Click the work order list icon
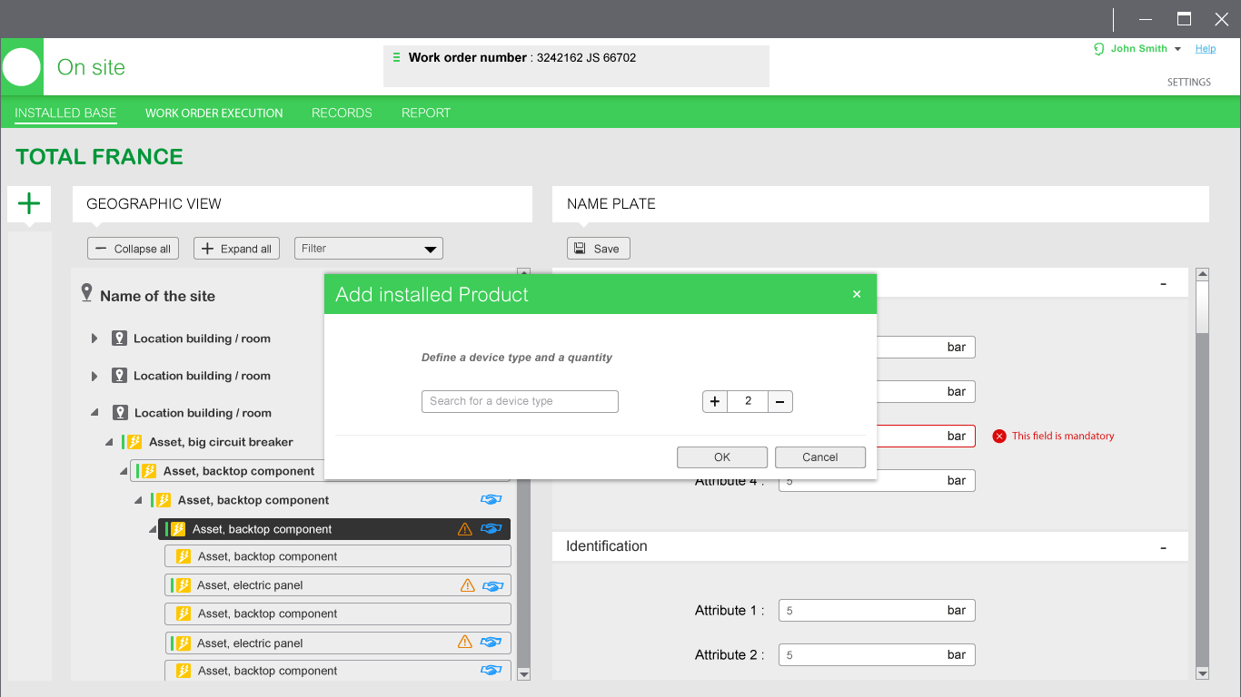Viewport: 1241px width, 697px height. pyautogui.click(x=396, y=57)
